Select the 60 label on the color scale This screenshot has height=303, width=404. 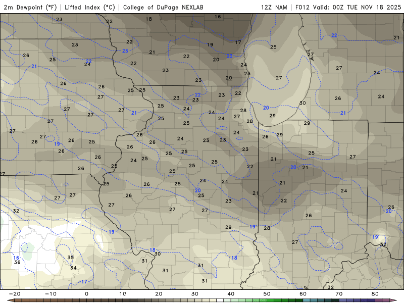[303, 294]
